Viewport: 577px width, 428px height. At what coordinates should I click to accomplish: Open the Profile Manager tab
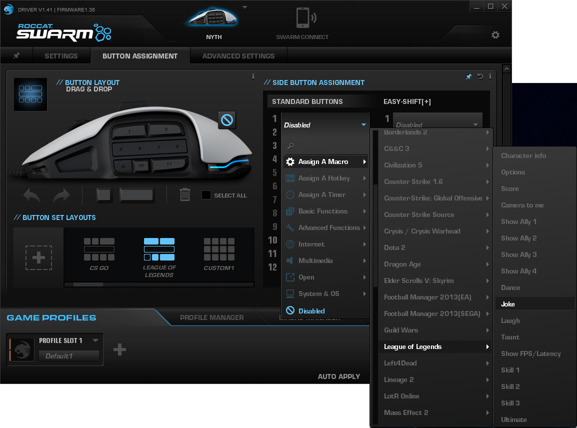coord(212,317)
